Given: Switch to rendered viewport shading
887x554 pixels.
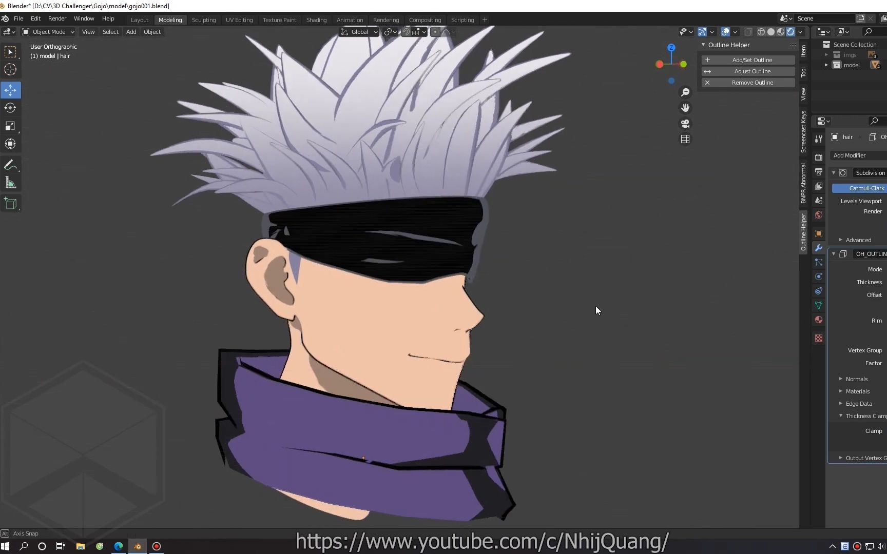Looking at the screenshot, I should (x=790, y=32).
